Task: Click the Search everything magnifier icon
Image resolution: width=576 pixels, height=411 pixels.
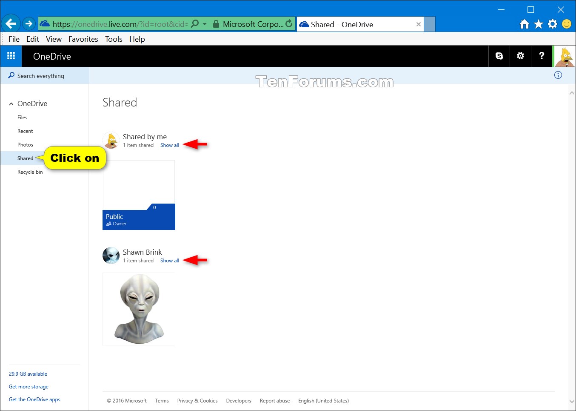Action: 10,75
